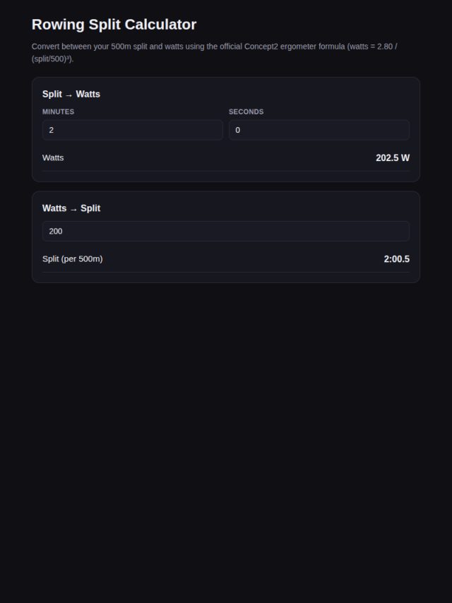Click the divider line under the Split result
The height and width of the screenshot is (603, 452).
[x=226, y=273]
